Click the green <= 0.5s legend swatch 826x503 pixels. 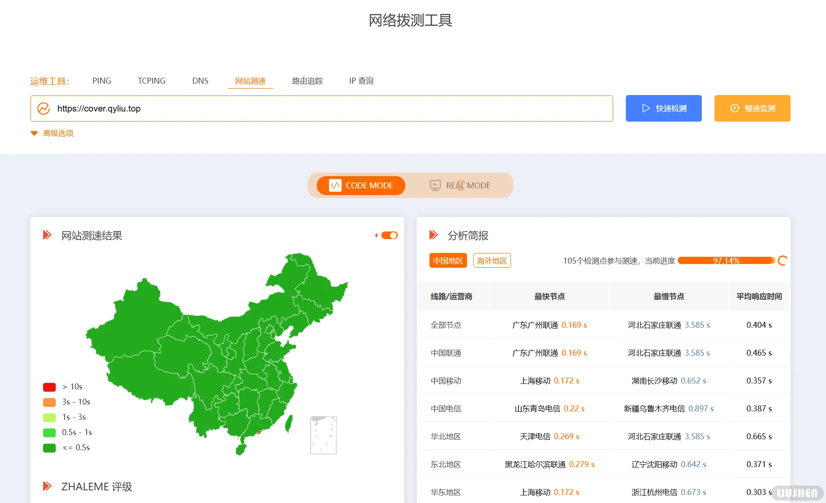coord(49,448)
